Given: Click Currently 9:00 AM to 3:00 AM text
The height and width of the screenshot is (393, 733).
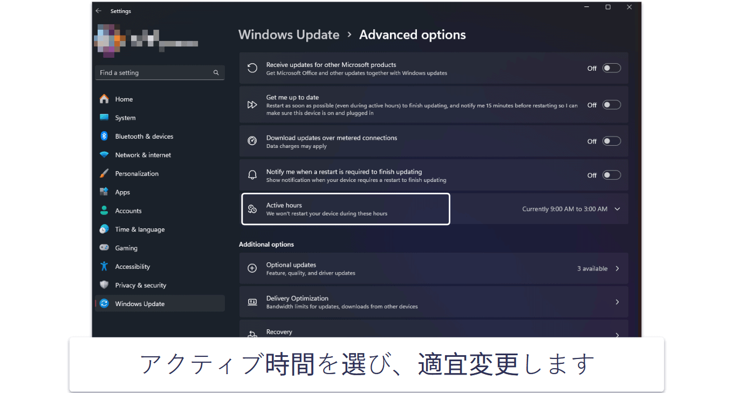Looking at the screenshot, I should tap(565, 209).
